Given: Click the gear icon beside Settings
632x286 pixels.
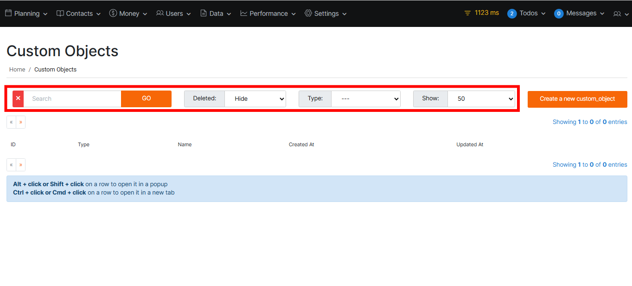Looking at the screenshot, I should pyautogui.click(x=308, y=13).
